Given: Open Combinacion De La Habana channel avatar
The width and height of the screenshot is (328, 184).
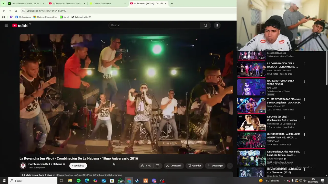Looking at the screenshot, I should [23, 166].
